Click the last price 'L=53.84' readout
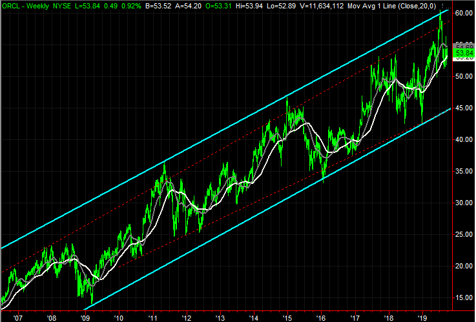The width and height of the screenshot is (476, 322). 87,6
